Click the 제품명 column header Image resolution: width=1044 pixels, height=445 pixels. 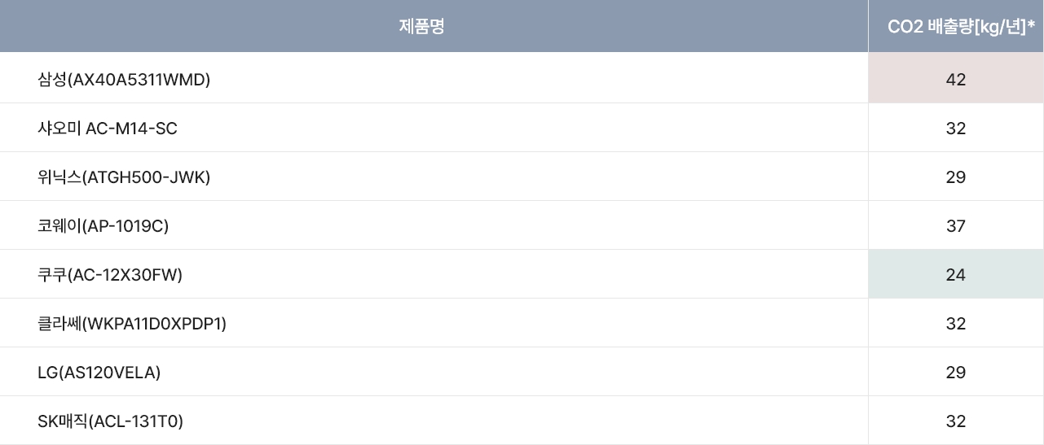421,26
